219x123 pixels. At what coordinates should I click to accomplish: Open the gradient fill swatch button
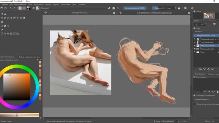tap(20, 8)
